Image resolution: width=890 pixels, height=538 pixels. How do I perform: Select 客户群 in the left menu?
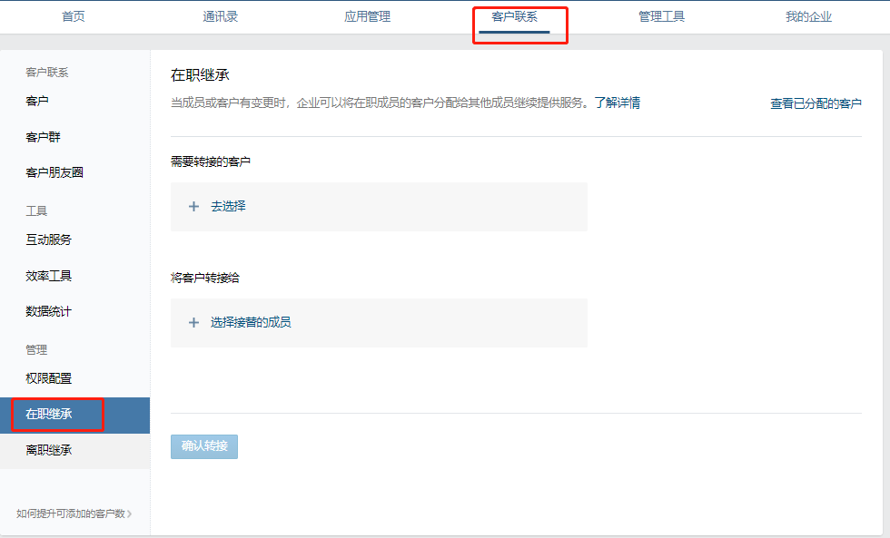point(44,137)
